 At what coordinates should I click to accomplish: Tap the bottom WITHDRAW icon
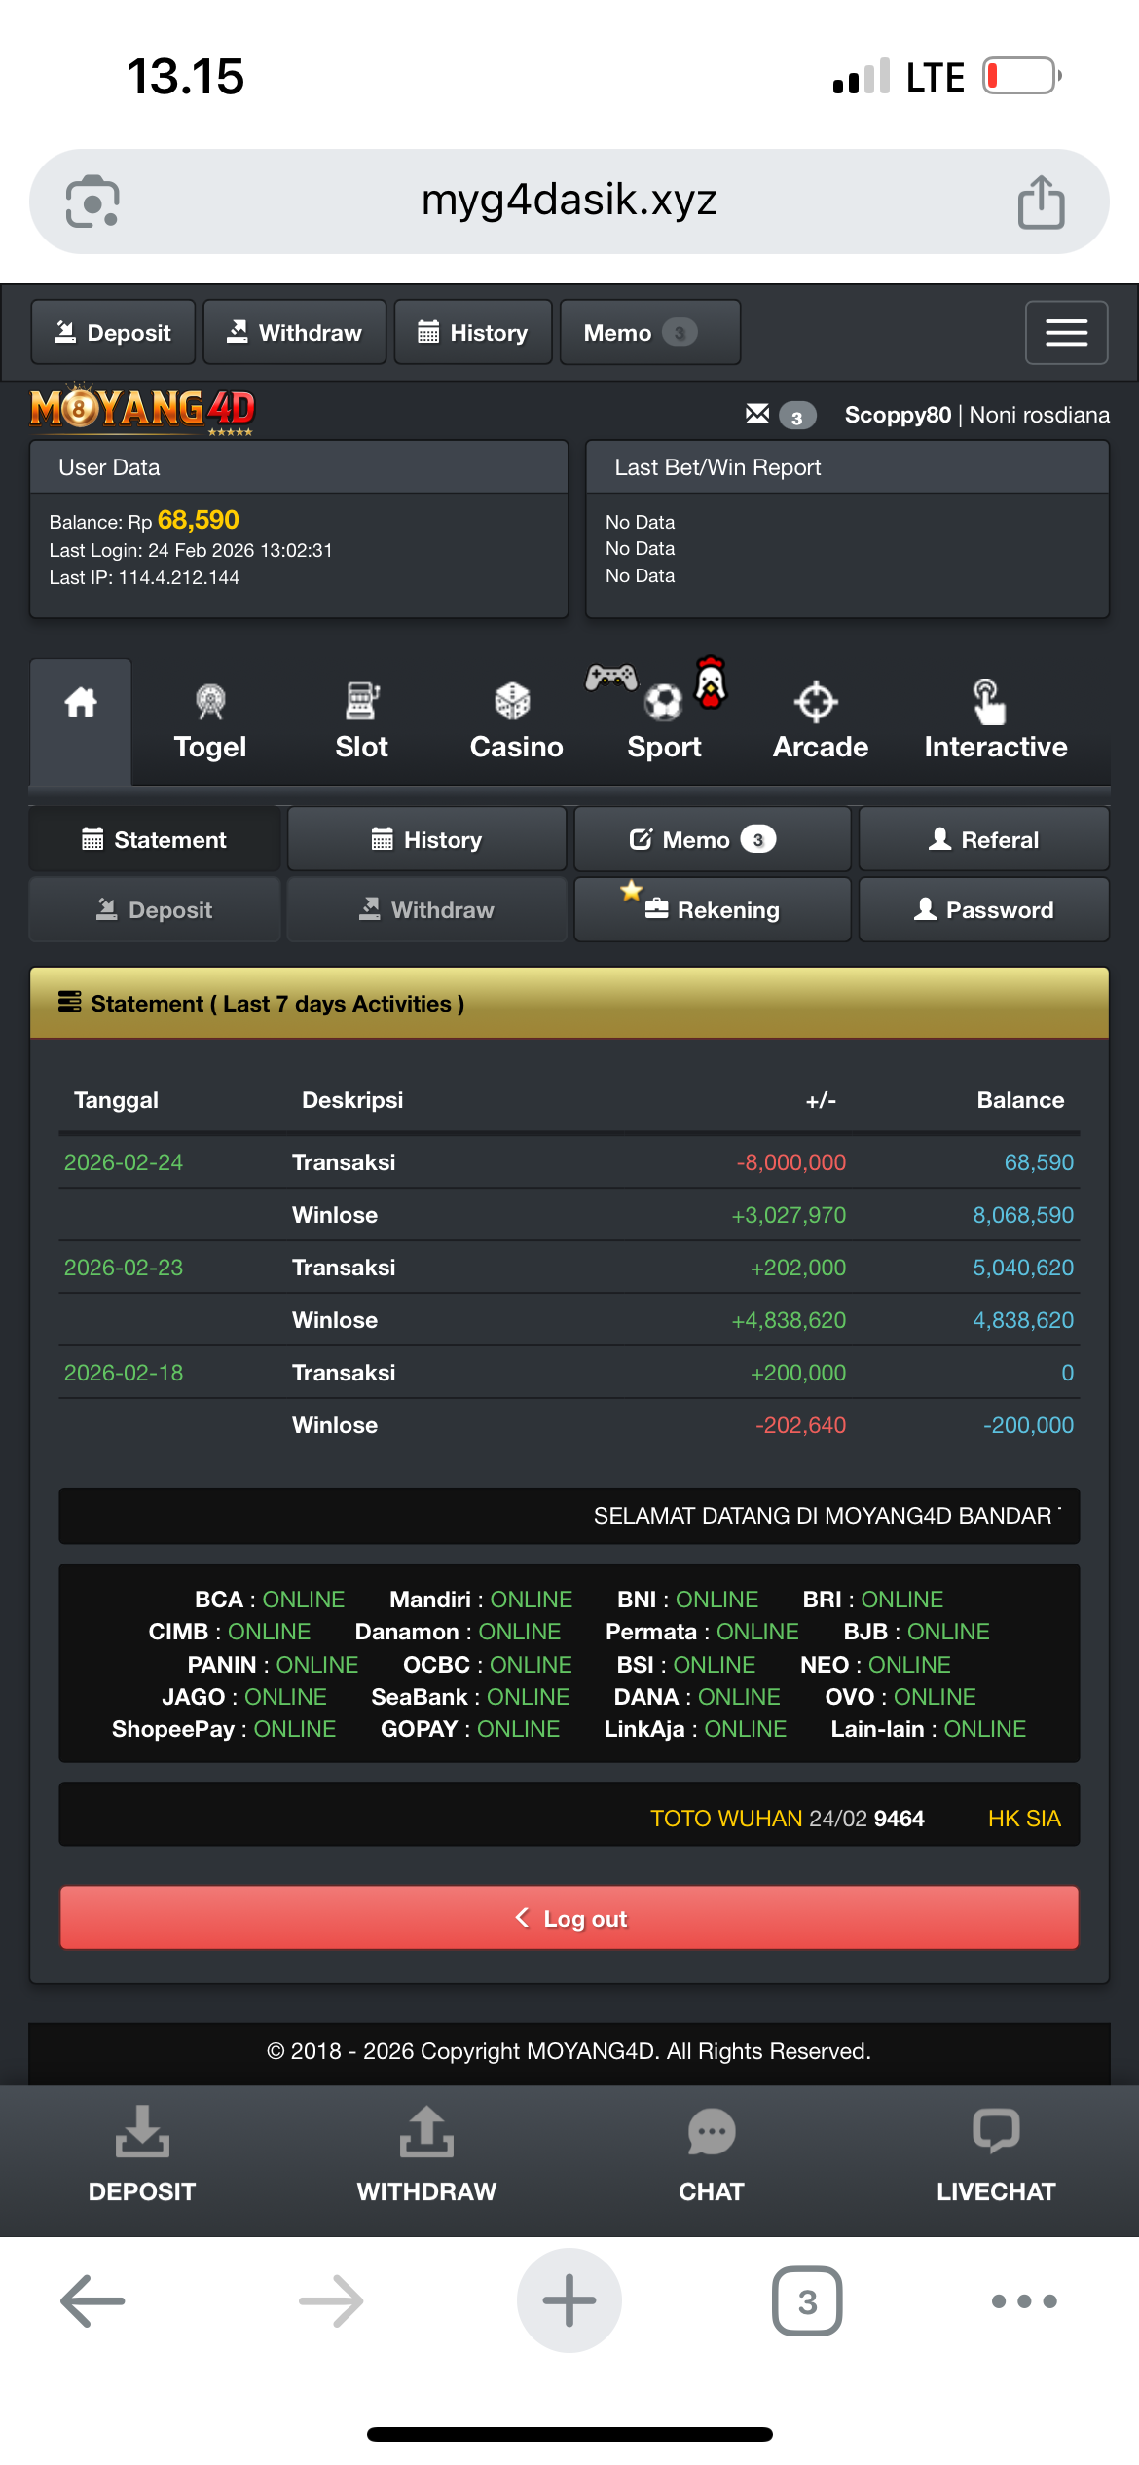click(x=426, y=2155)
